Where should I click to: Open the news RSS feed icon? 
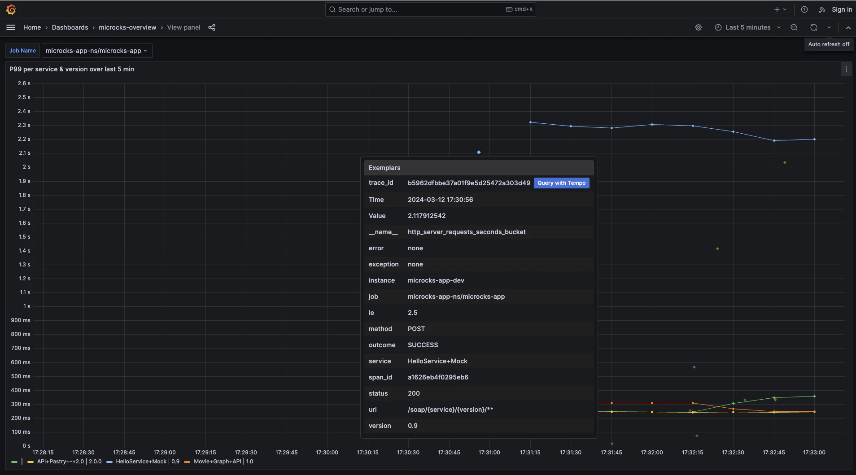(x=821, y=9)
